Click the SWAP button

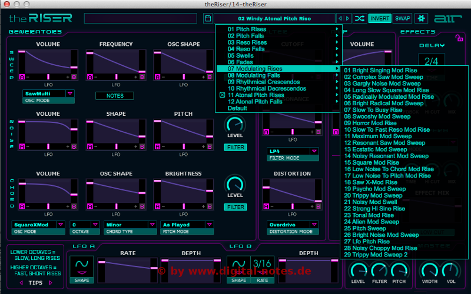pos(403,18)
